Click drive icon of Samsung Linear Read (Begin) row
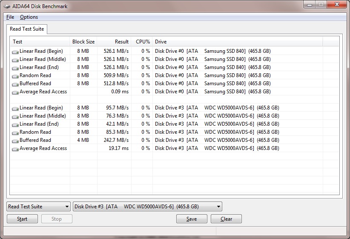Viewport: 350px width, 239px height. coord(15,52)
